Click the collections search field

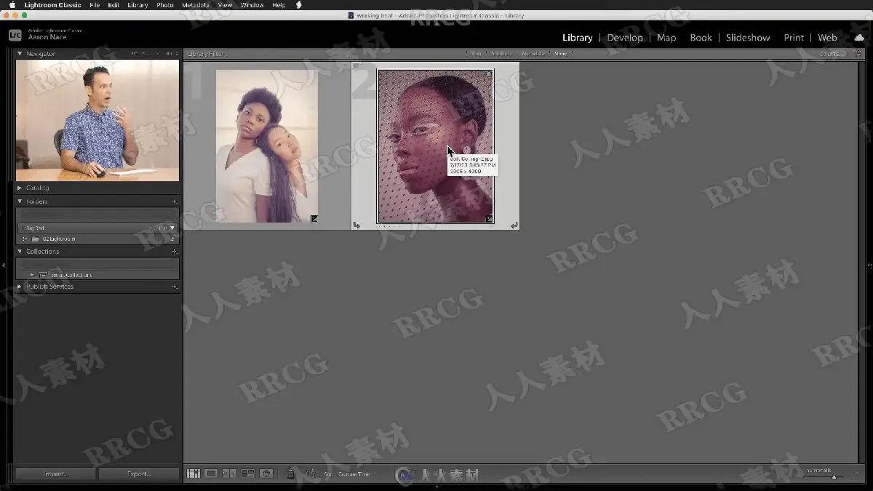(97, 264)
